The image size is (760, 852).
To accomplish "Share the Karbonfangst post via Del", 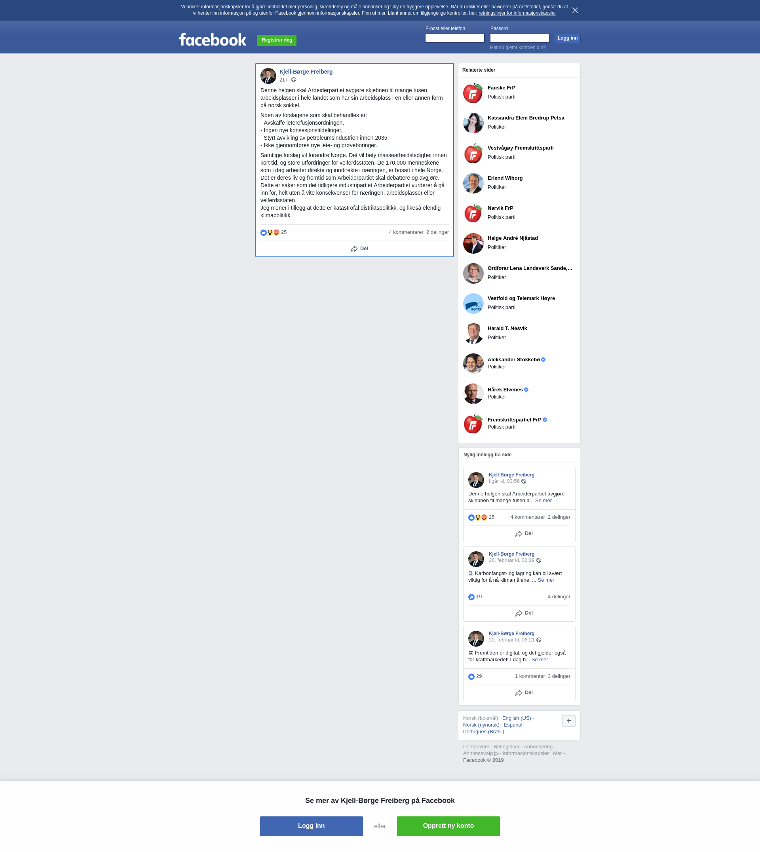I will [x=524, y=613].
